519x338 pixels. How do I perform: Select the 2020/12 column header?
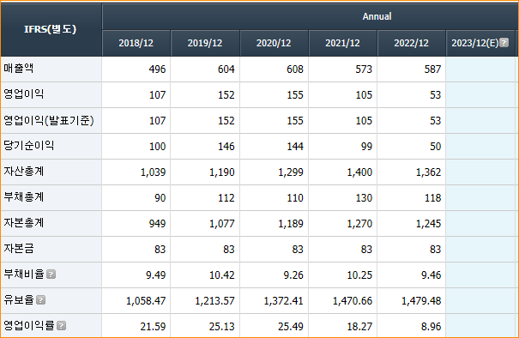(274, 43)
